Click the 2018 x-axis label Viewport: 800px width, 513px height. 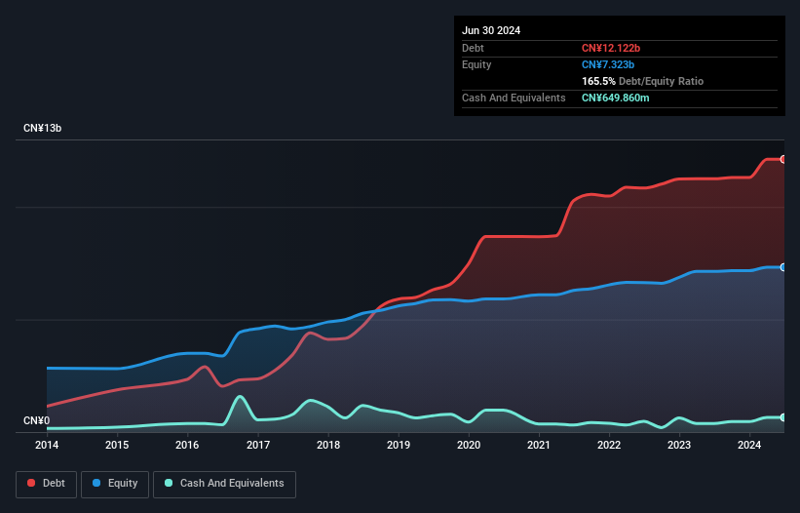click(x=328, y=445)
